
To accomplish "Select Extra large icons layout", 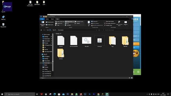I will [60, 22].
